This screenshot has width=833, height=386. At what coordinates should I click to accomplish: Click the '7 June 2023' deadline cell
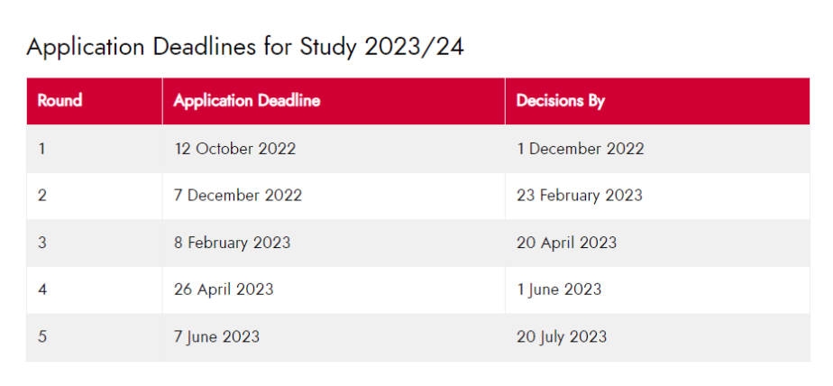[216, 336]
